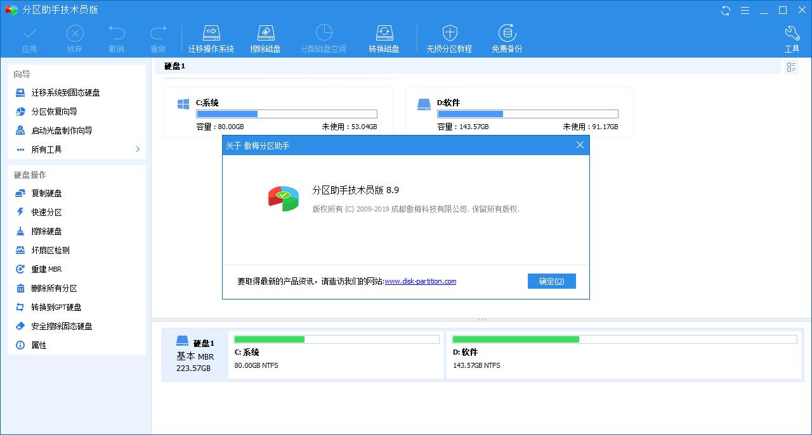Click the refresh icon in title bar
The image size is (812, 435).
tap(726, 10)
